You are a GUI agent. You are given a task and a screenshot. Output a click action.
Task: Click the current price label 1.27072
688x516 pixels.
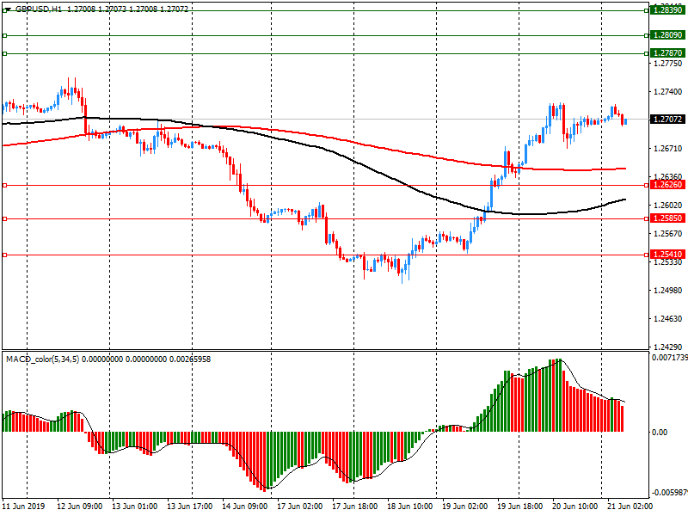pos(667,120)
